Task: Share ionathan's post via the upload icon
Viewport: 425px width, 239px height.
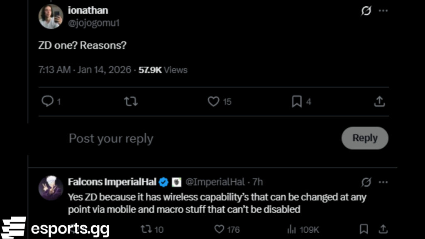Action: (379, 101)
